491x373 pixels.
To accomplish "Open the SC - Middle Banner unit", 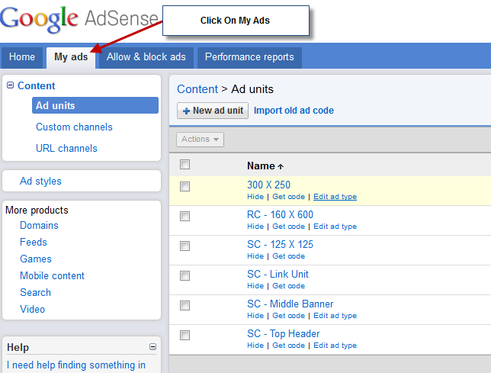I will [290, 304].
